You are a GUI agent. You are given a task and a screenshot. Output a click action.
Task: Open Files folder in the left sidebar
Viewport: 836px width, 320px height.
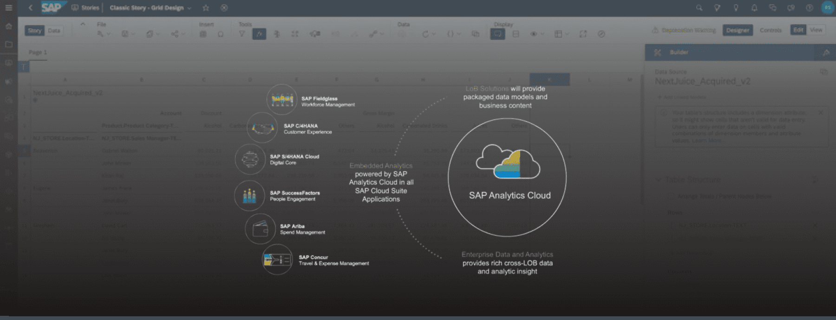tap(8, 45)
